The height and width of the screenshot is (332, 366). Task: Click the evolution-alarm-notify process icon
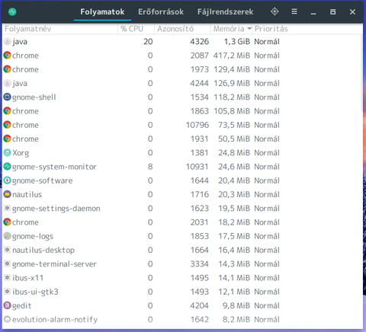point(8,319)
